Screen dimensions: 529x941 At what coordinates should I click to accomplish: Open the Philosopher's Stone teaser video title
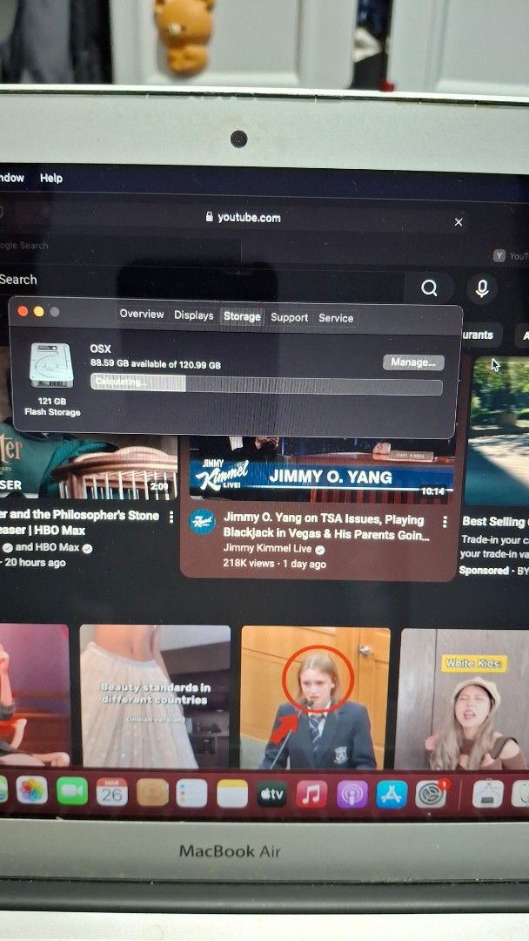(x=79, y=523)
